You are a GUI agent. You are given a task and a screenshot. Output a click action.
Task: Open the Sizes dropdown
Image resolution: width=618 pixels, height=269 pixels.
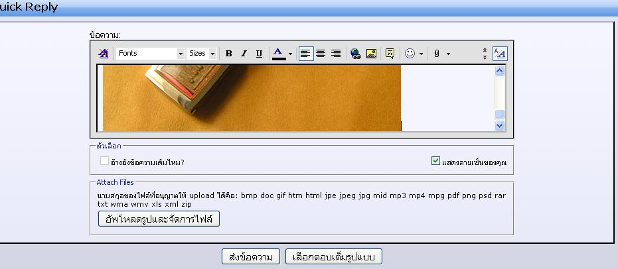tap(202, 54)
